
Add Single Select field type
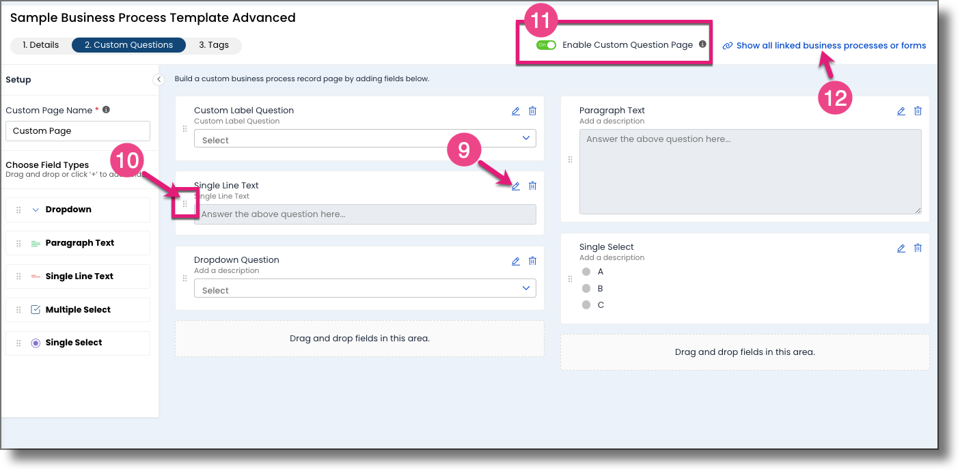[x=78, y=343]
